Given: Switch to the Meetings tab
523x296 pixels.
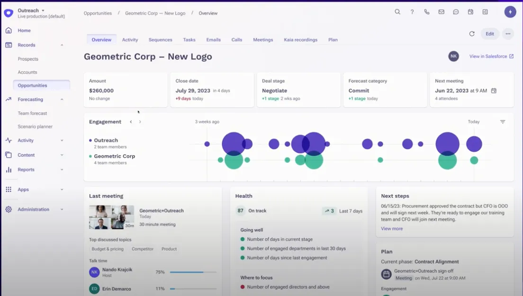Looking at the screenshot, I should point(263,40).
